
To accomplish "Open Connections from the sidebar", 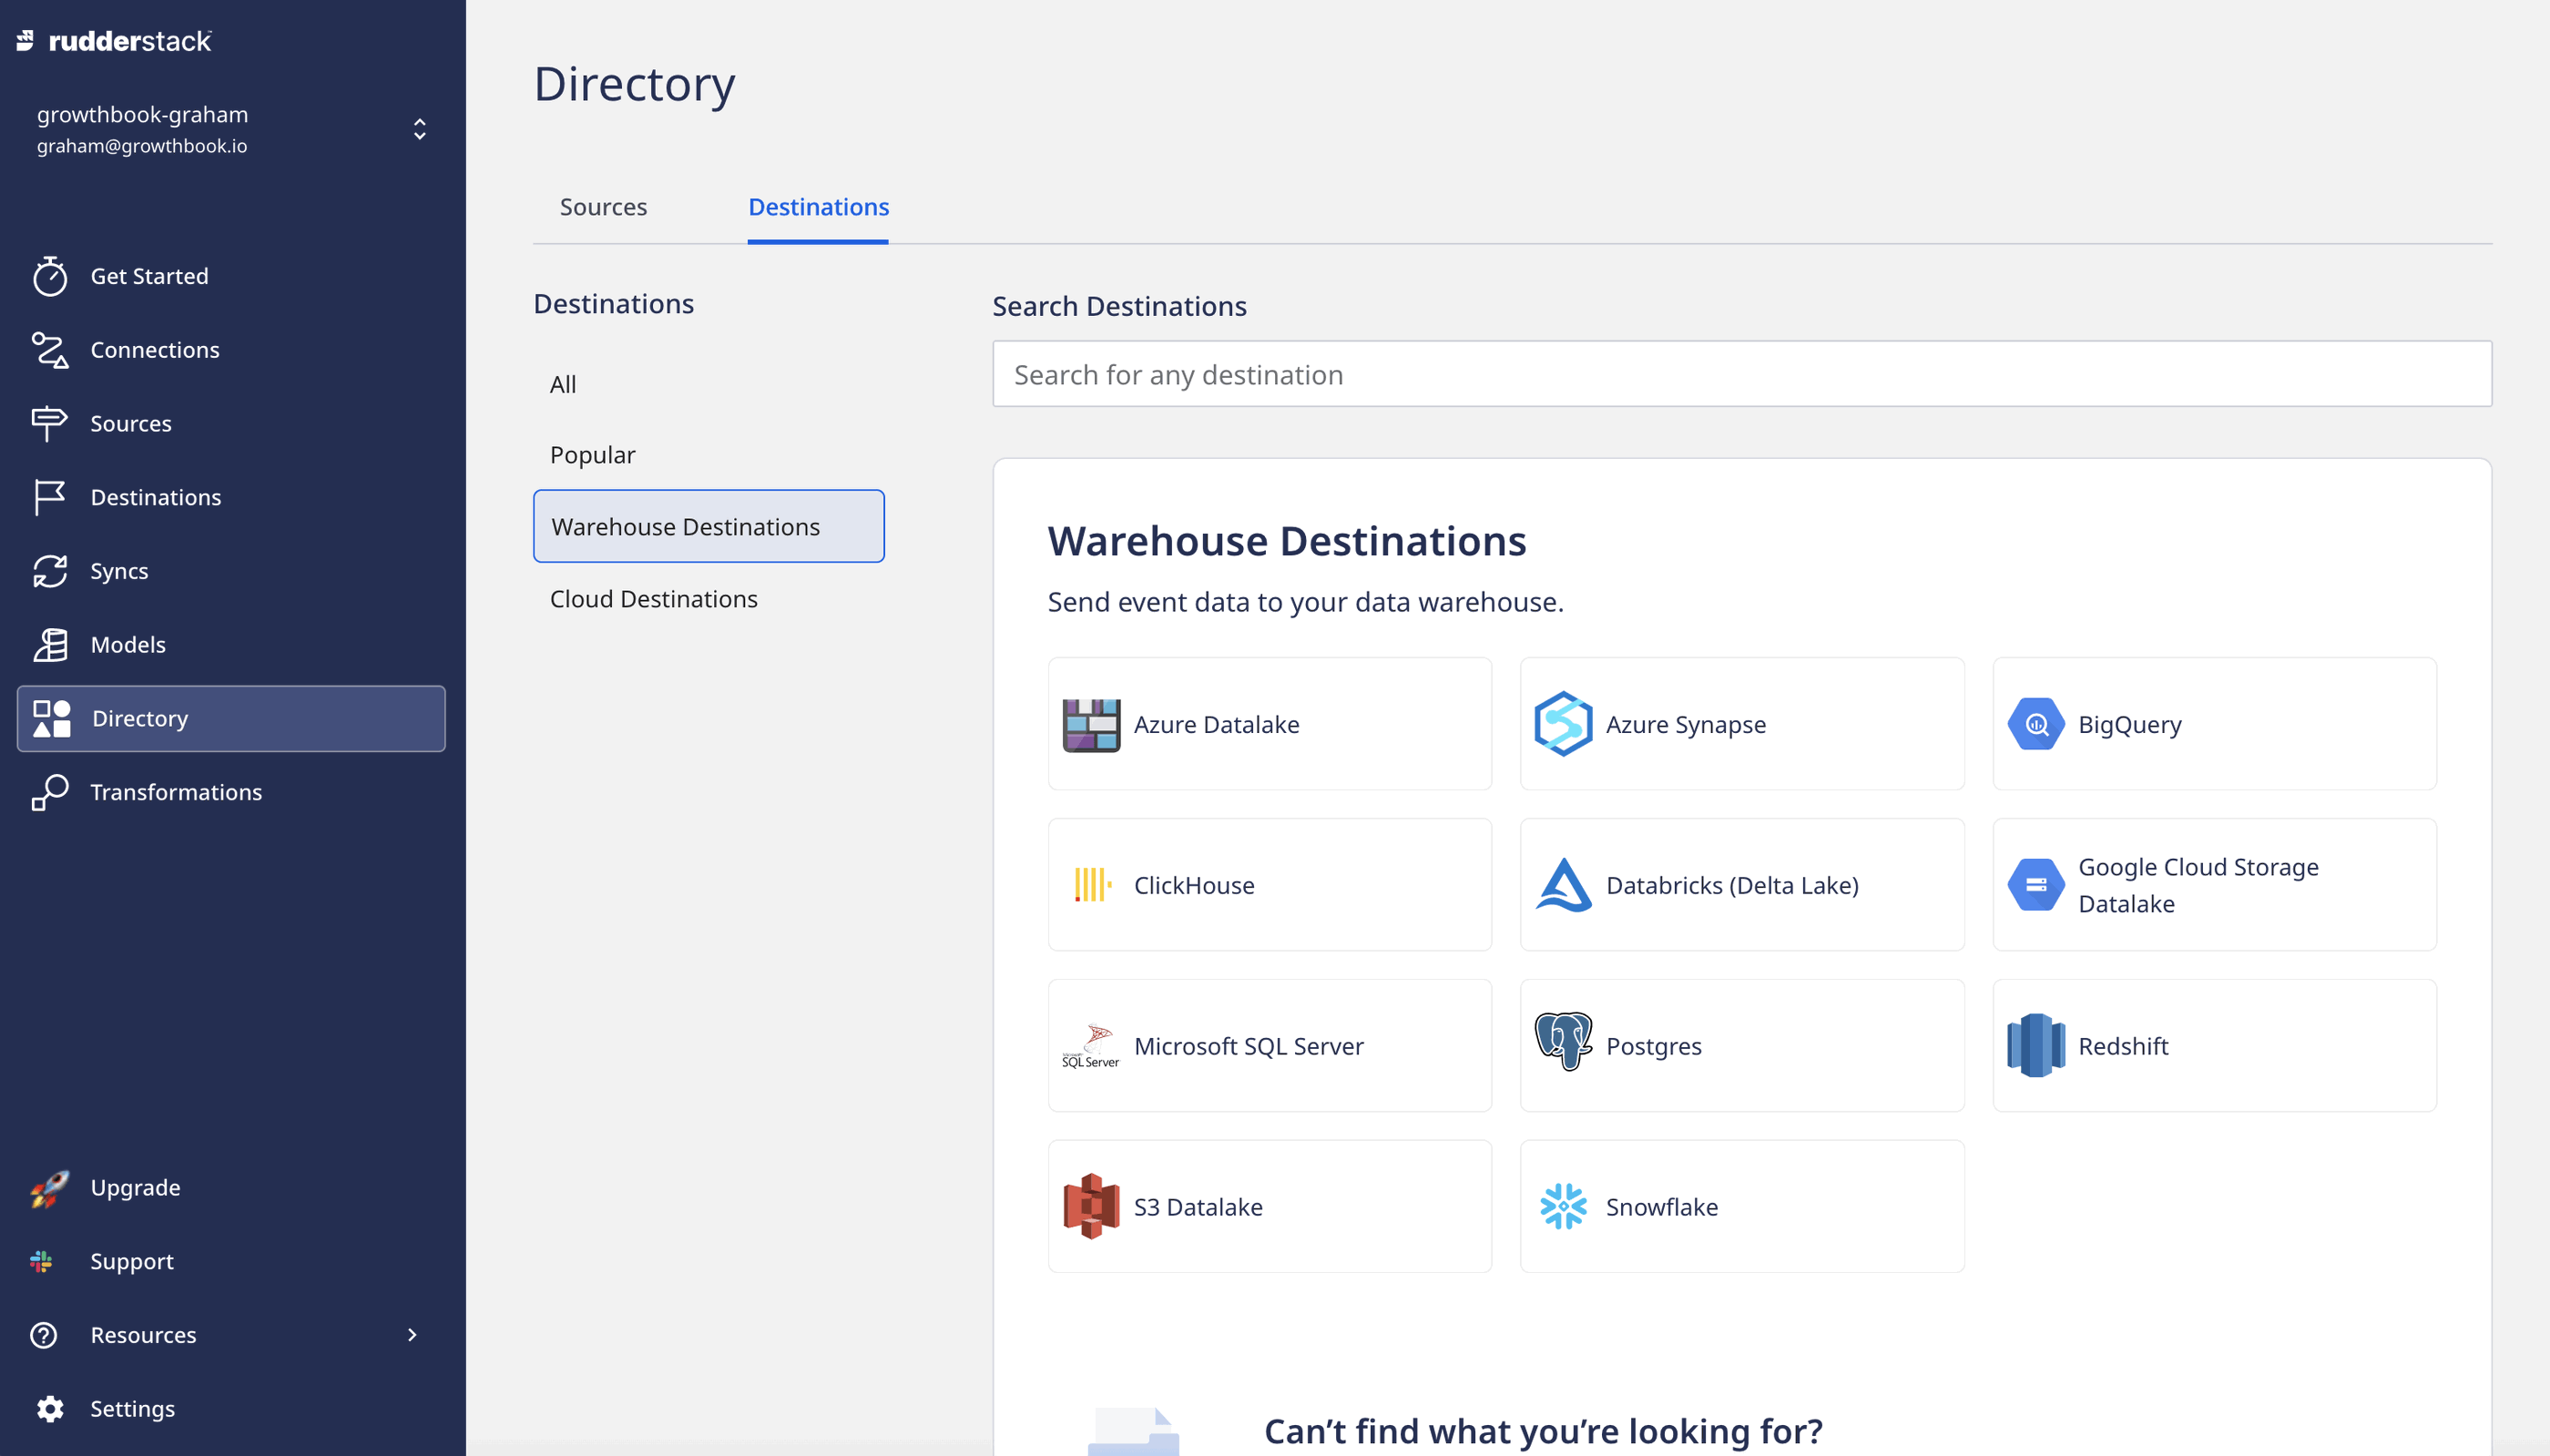I will 153,349.
